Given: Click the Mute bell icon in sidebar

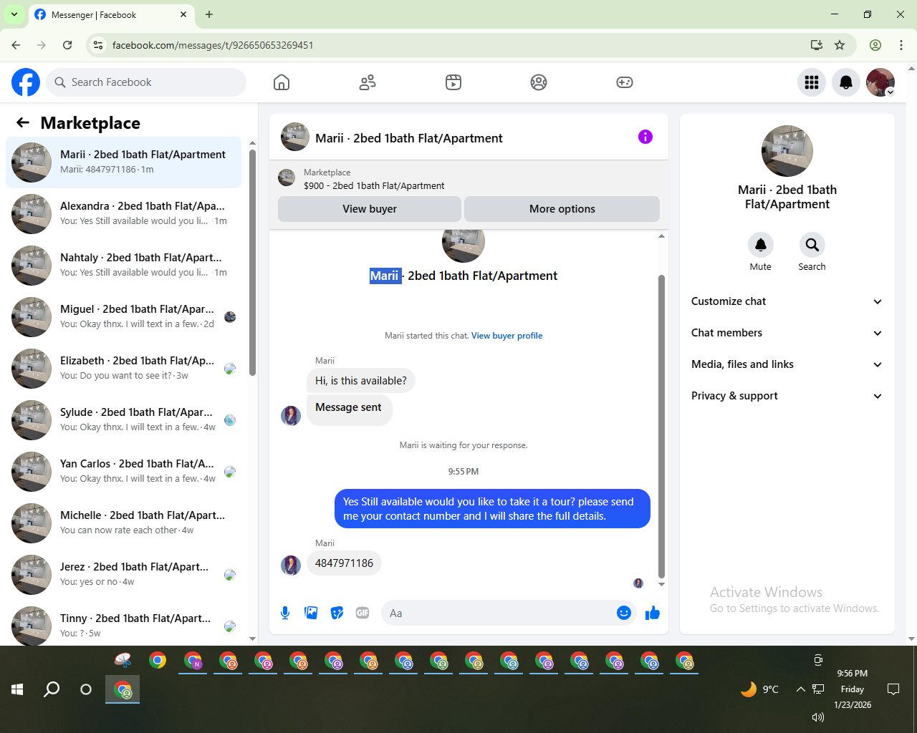Looking at the screenshot, I should [761, 245].
